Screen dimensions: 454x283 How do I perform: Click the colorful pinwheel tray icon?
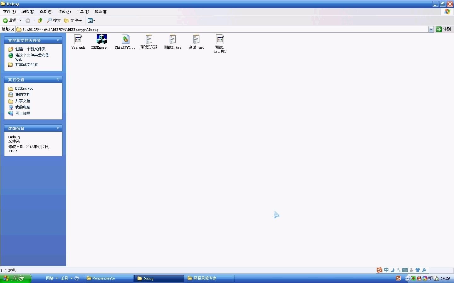tap(425, 278)
